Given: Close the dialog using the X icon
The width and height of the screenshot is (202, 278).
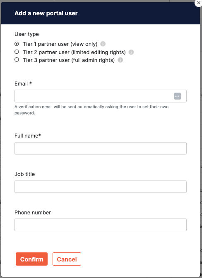Looking at the screenshot, I should click(199, 3).
